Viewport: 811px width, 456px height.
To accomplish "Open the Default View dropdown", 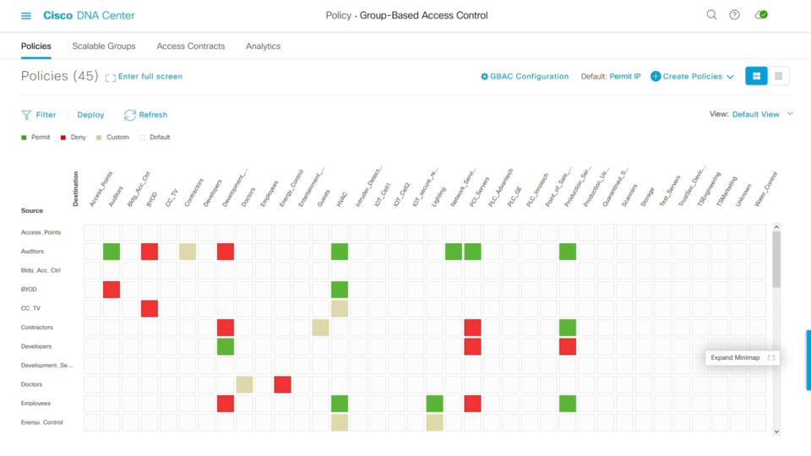I will tap(790, 114).
